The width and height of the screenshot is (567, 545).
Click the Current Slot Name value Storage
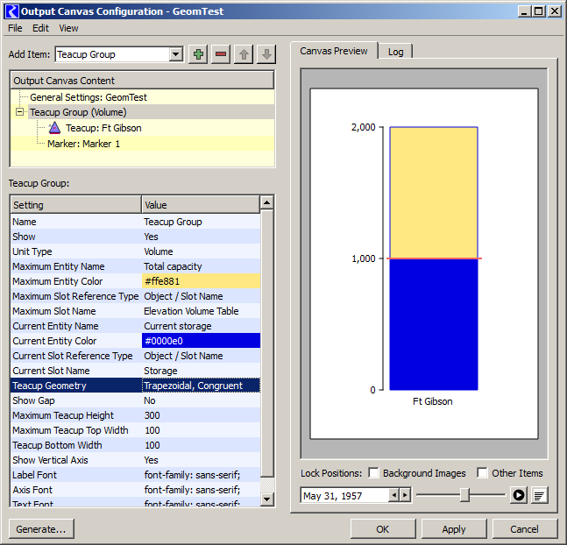201,371
